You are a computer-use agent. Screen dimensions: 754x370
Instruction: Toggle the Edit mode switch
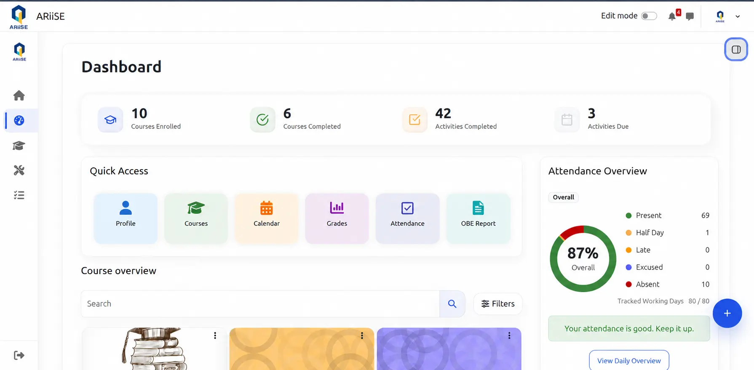[649, 16]
